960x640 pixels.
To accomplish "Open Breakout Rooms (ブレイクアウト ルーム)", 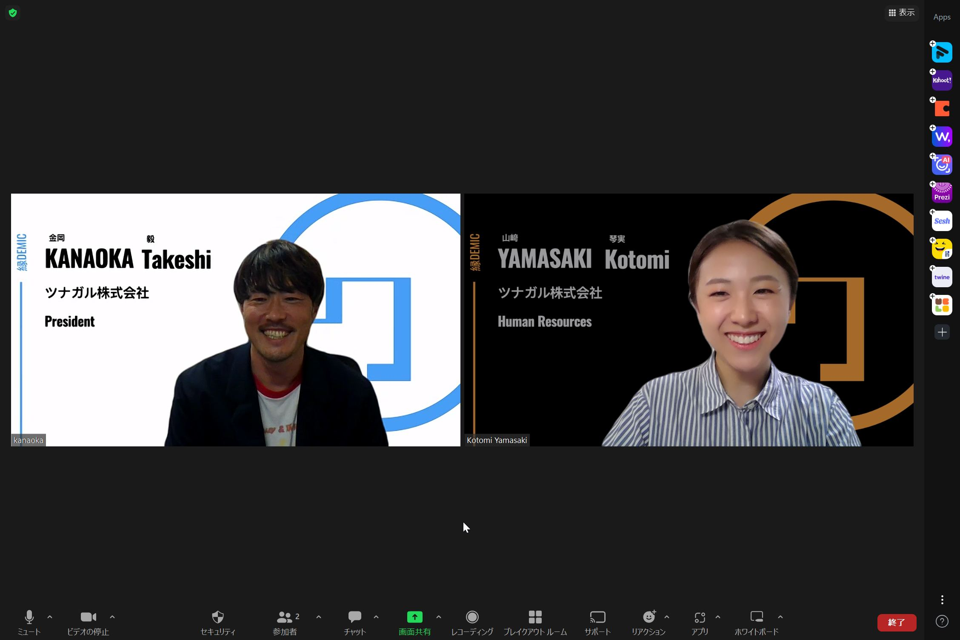I will pyautogui.click(x=535, y=622).
